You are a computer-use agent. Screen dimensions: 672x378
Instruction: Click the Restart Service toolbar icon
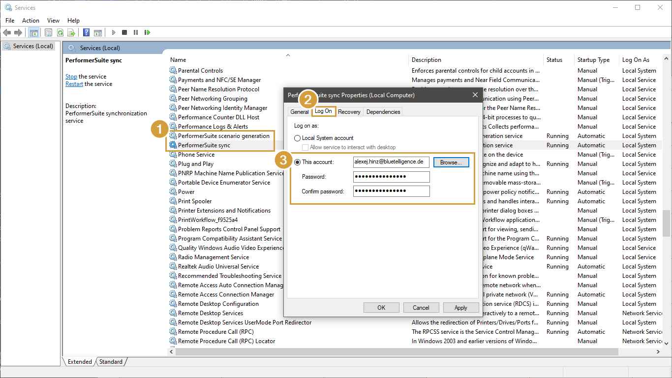pos(147,32)
